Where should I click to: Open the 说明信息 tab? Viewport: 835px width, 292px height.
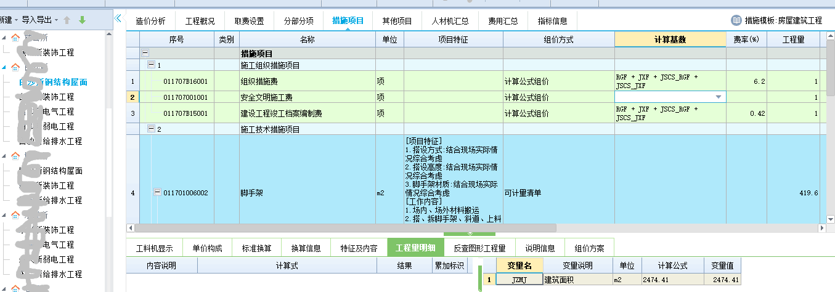click(540, 248)
